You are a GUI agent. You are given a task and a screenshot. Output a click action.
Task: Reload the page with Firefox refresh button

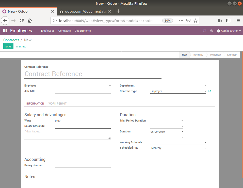(x=22, y=21)
